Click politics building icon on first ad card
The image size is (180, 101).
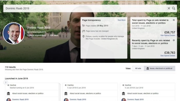click(8, 94)
